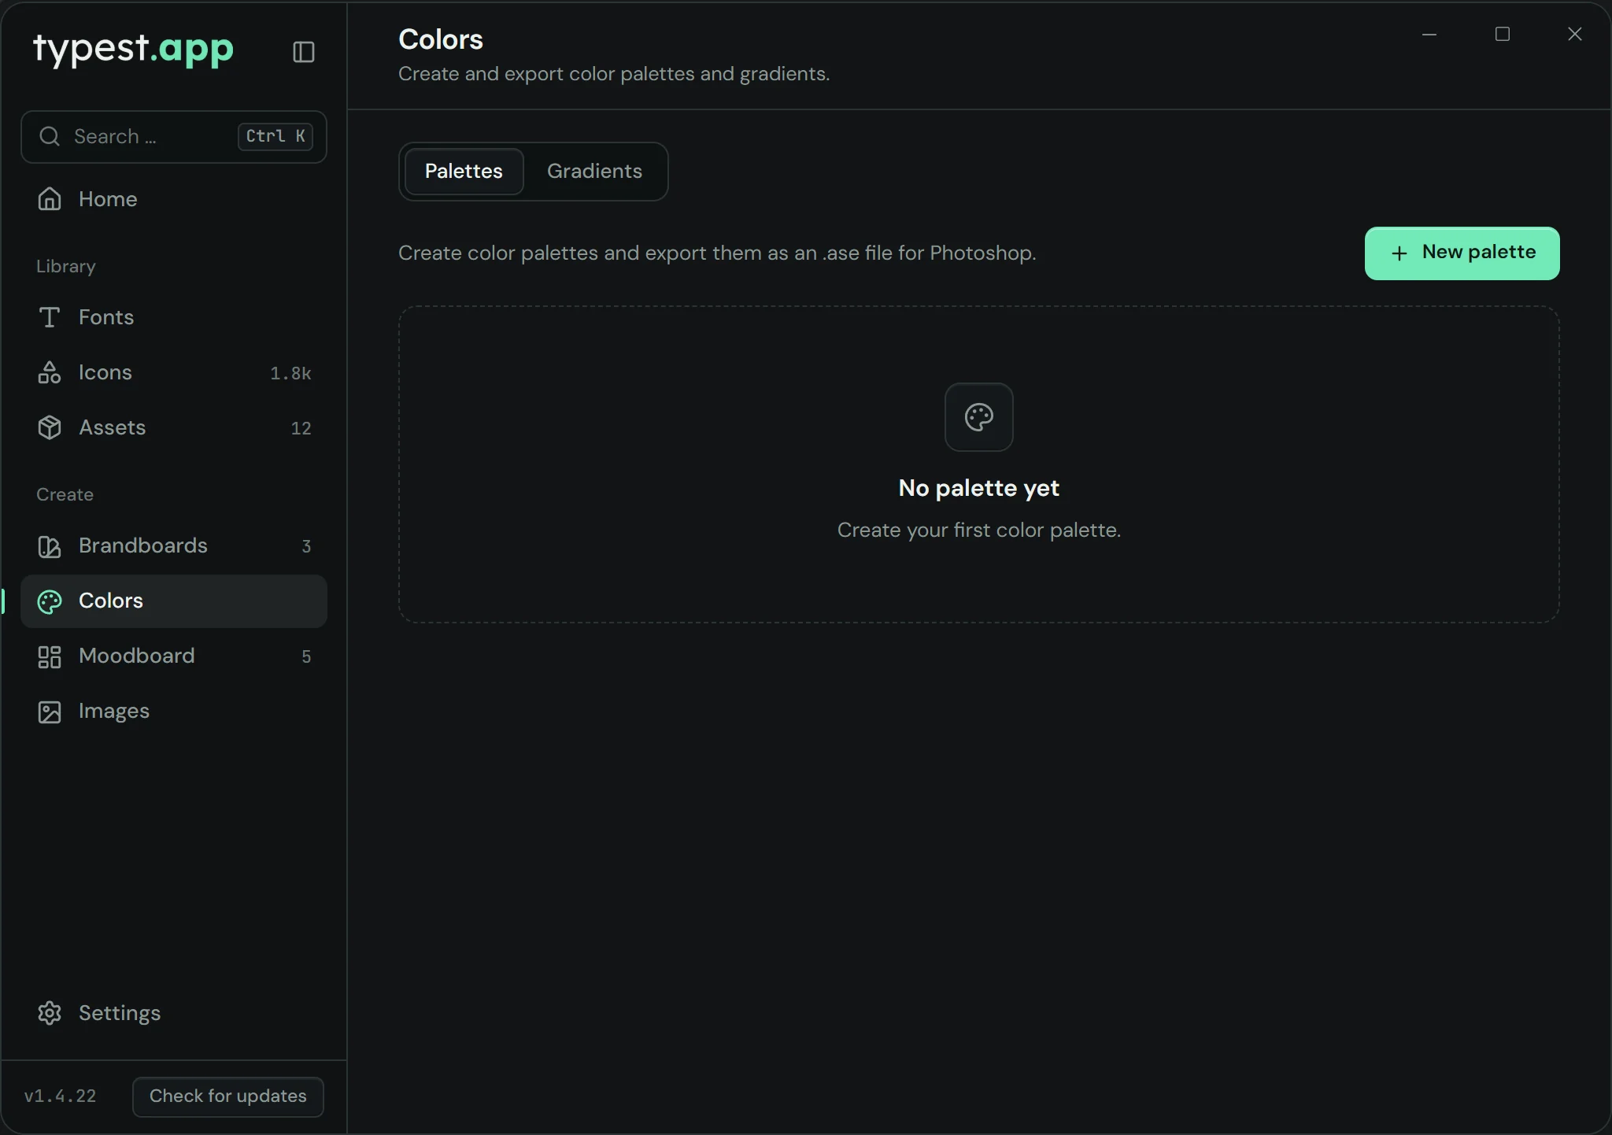Click the Settings gear icon
1612x1135 pixels.
pyautogui.click(x=50, y=1013)
